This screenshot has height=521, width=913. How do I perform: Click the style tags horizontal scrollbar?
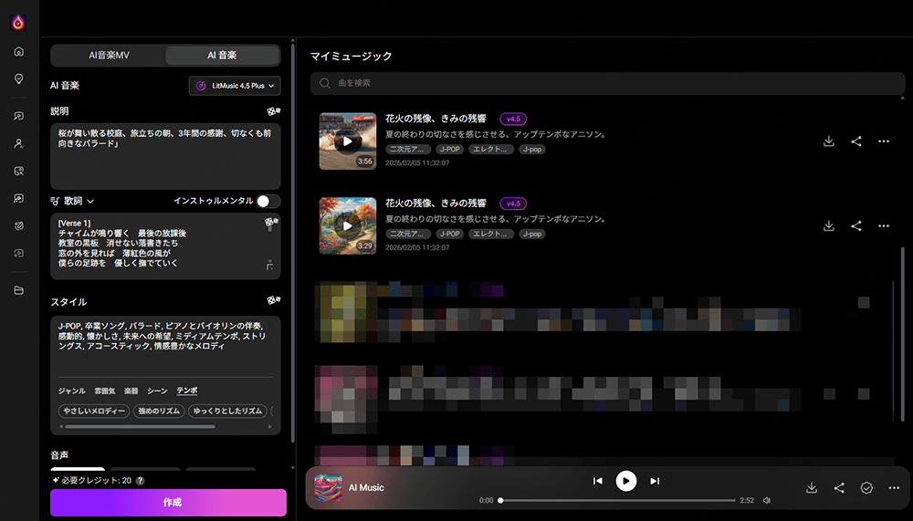point(140,427)
